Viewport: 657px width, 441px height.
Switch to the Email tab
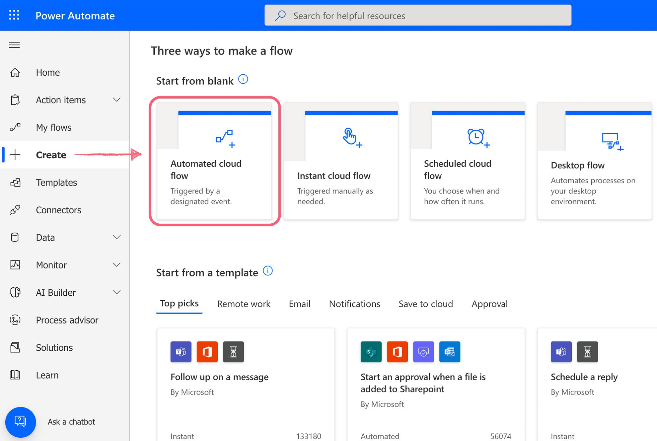(x=300, y=304)
